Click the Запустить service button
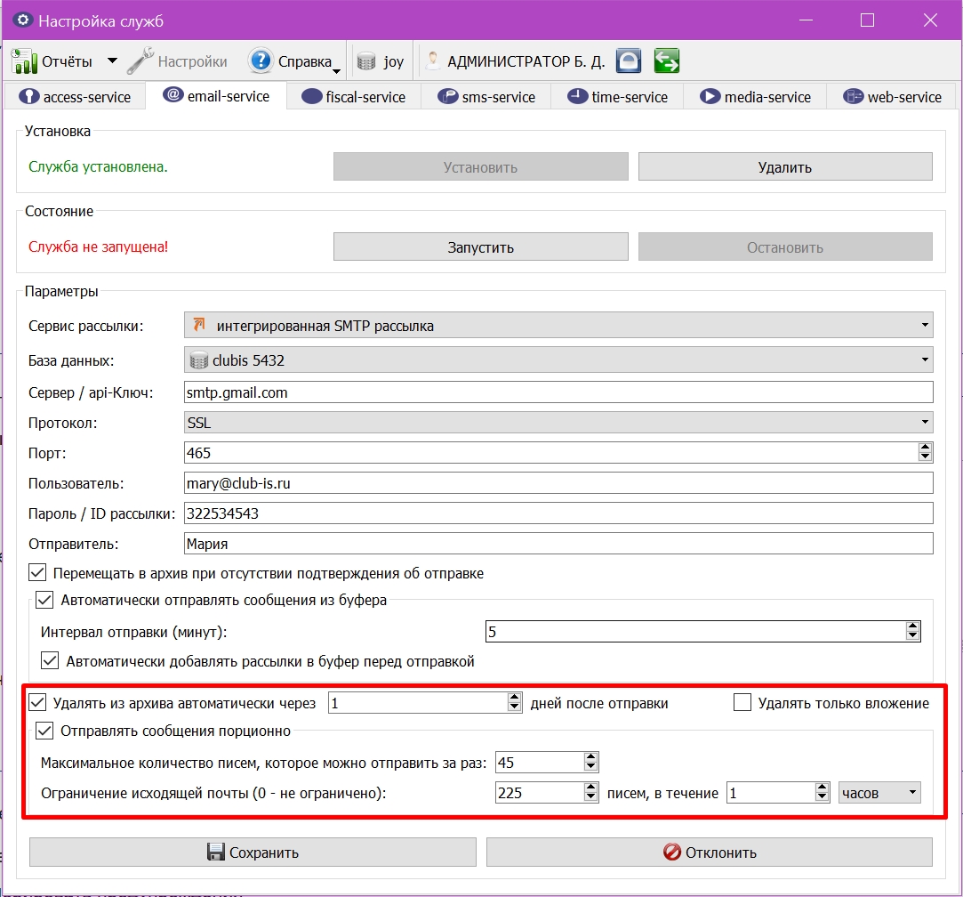Image resolution: width=963 pixels, height=897 pixels. (481, 246)
